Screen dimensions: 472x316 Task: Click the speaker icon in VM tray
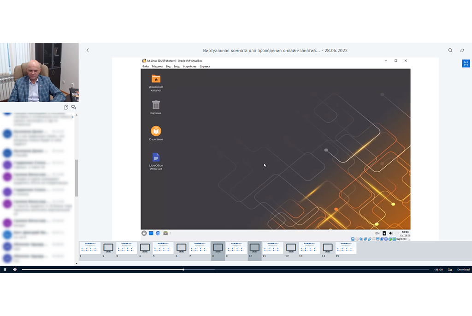pyautogui.click(x=391, y=233)
